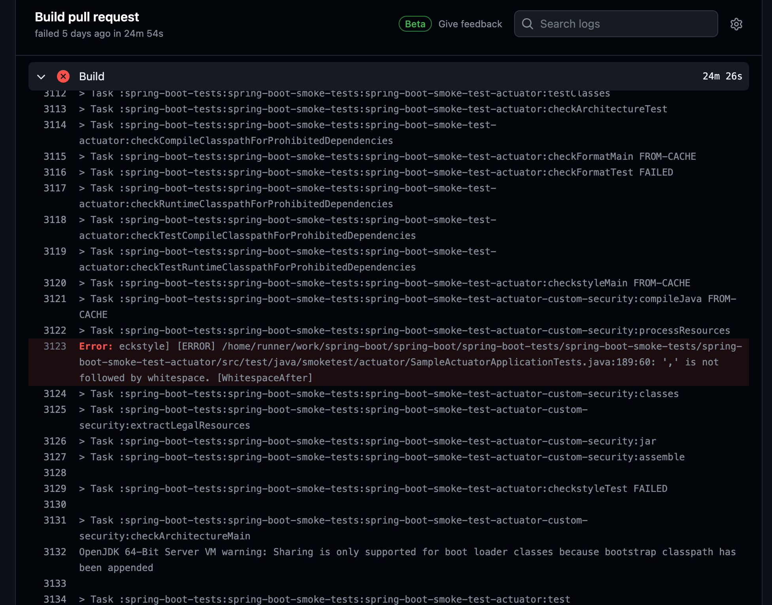Image resolution: width=772 pixels, height=605 pixels.
Task: Select log line number 3123
Action: [x=55, y=346]
